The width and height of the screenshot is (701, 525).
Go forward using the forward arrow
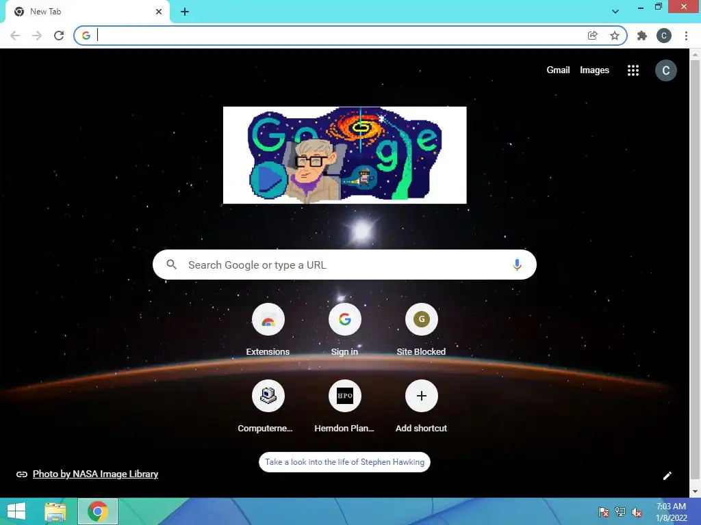(x=37, y=36)
